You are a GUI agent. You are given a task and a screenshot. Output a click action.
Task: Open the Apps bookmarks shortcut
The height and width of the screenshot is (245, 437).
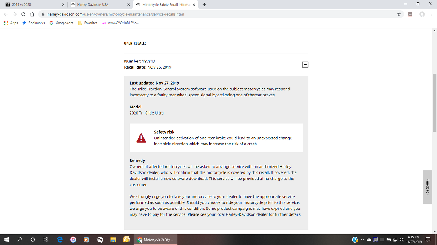(11, 23)
